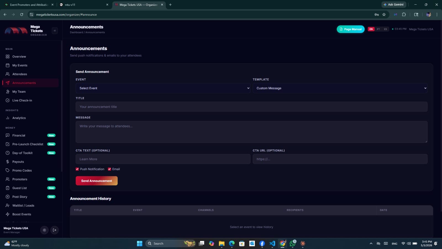Switch to the mtu-v11 browser tab

[x=84, y=5]
